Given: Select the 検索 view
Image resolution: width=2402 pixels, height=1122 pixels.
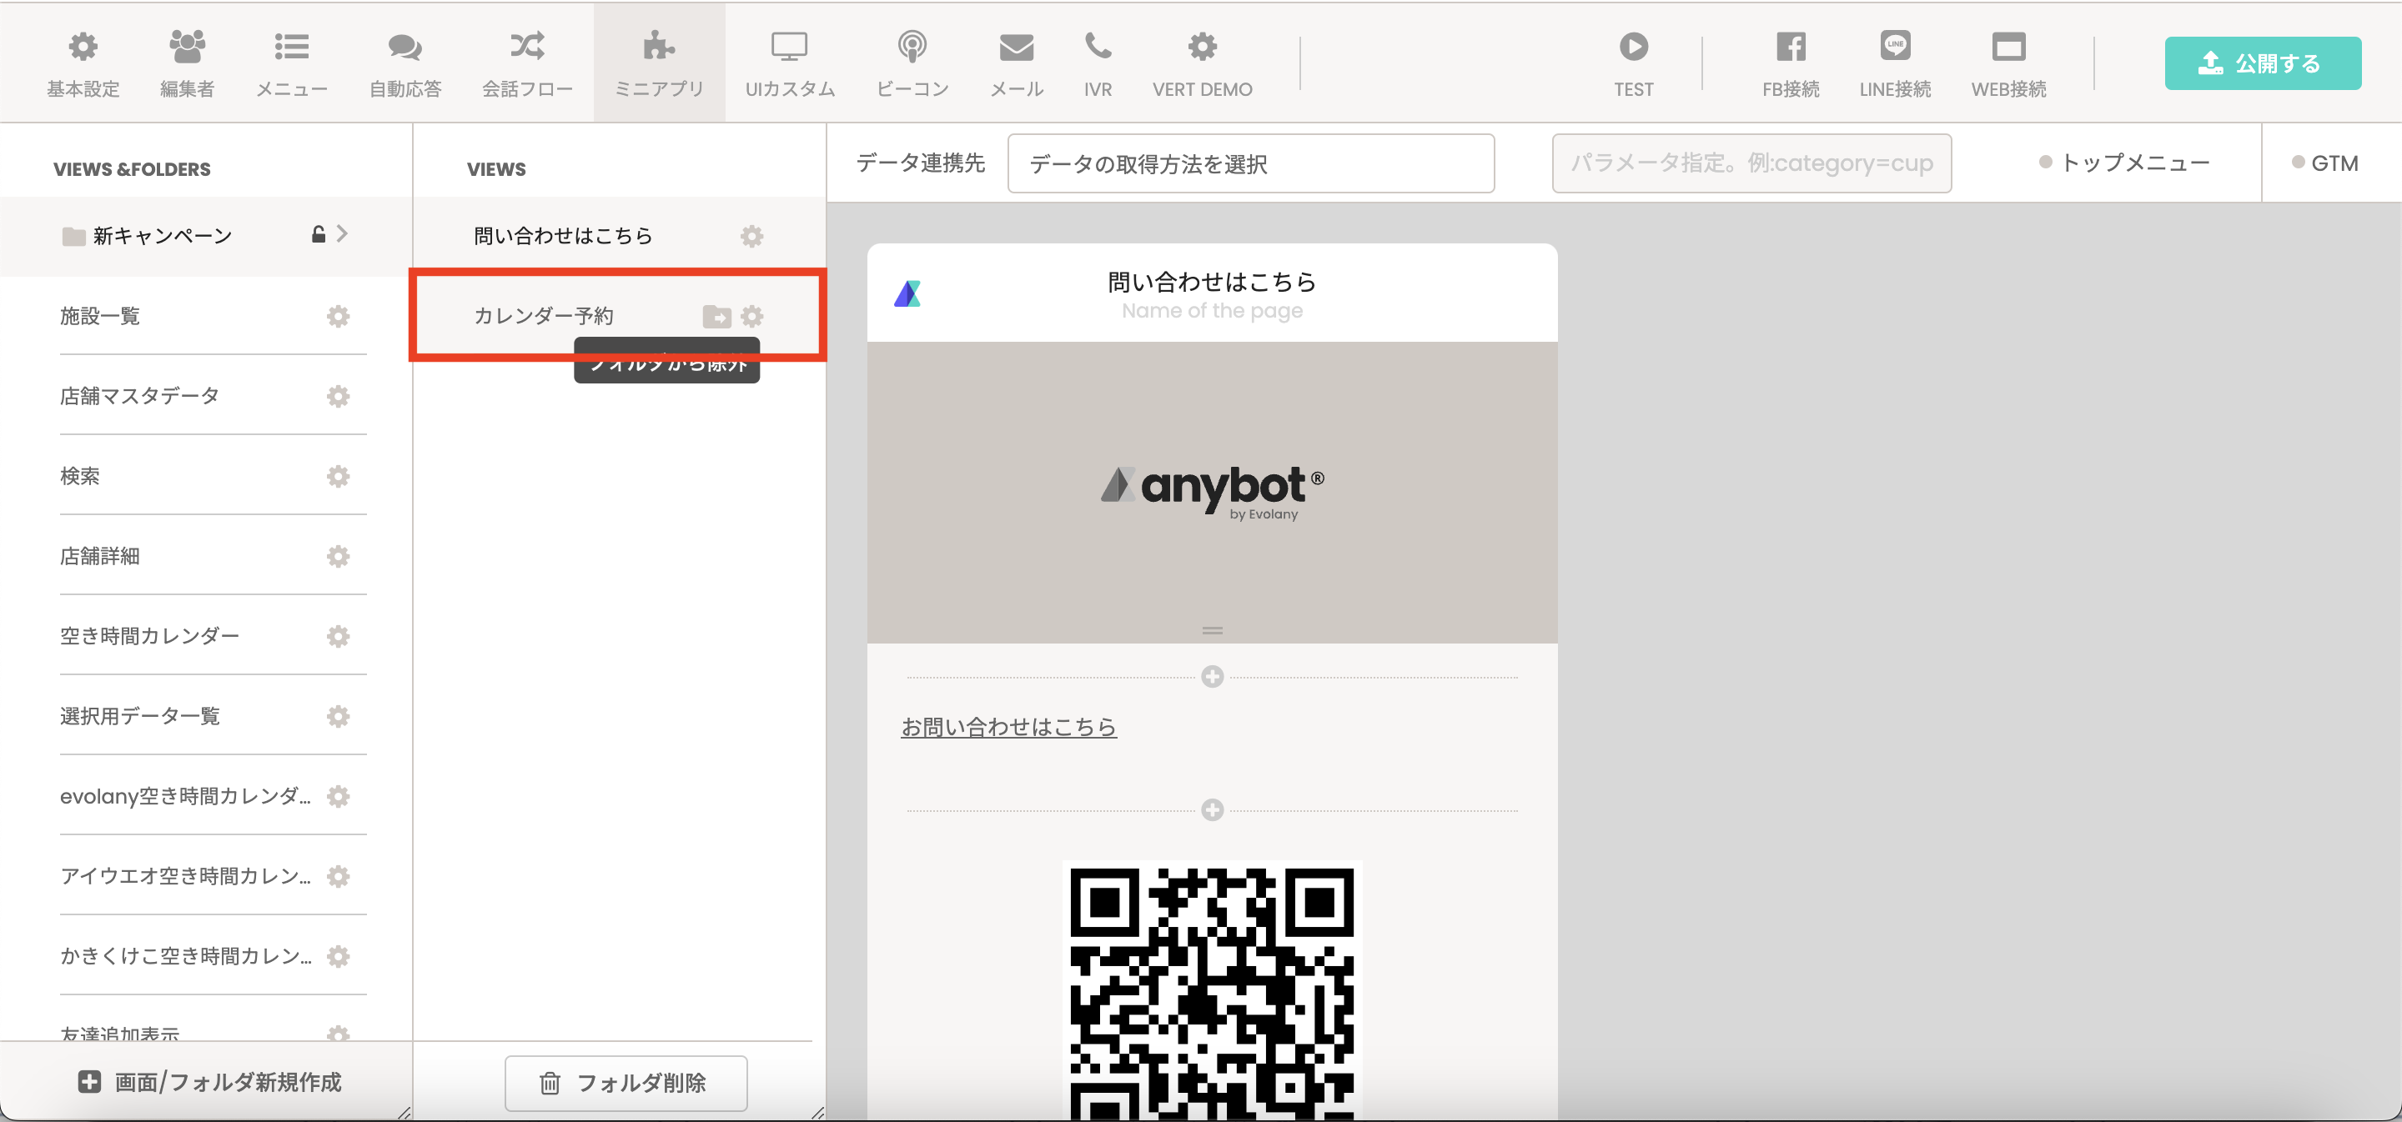Looking at the screenshot, I should pos(80,476).
